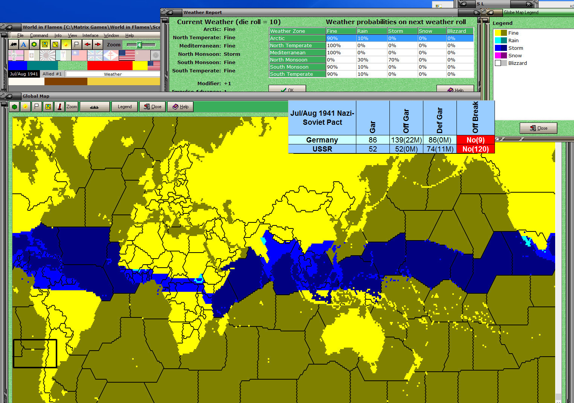
Task: Toggle the sun weather icon in the main toolbar
Action: 66,44
